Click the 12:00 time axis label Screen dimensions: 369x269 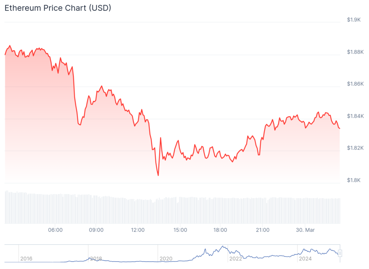click(x=138, y=230)
